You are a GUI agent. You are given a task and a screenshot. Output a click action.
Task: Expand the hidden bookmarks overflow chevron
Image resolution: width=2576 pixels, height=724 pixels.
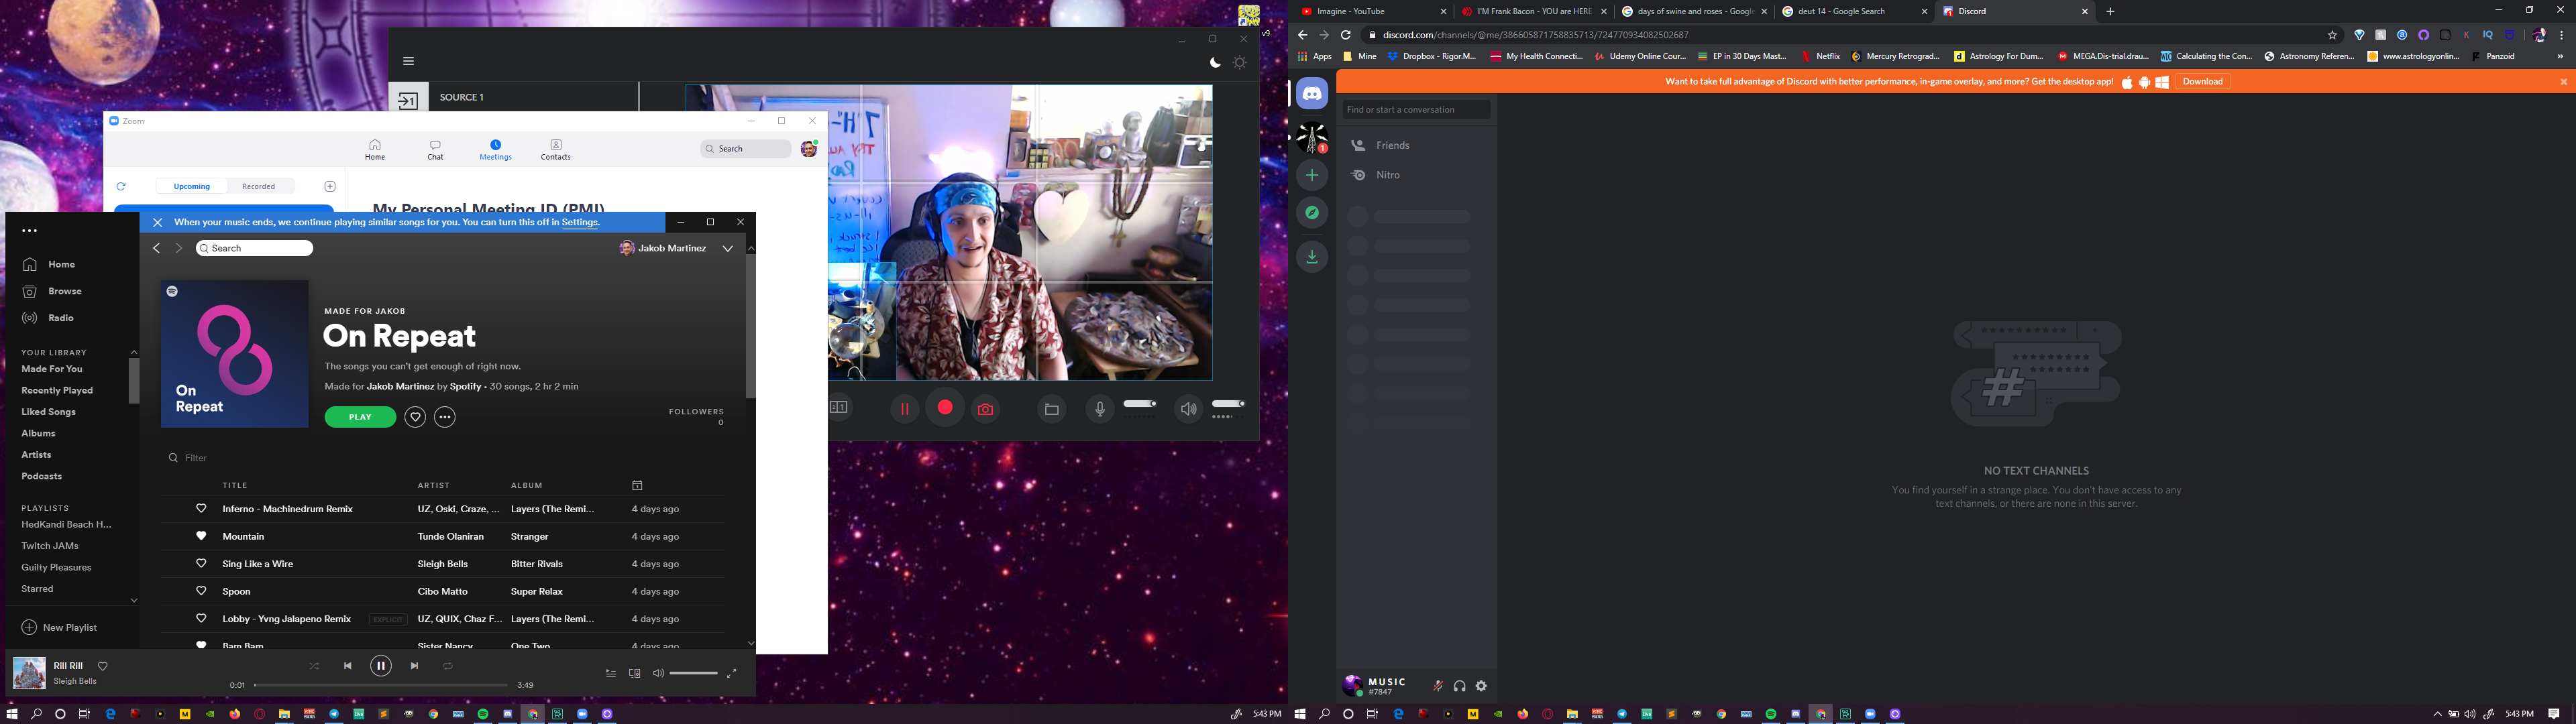[x=2560, y=57]
